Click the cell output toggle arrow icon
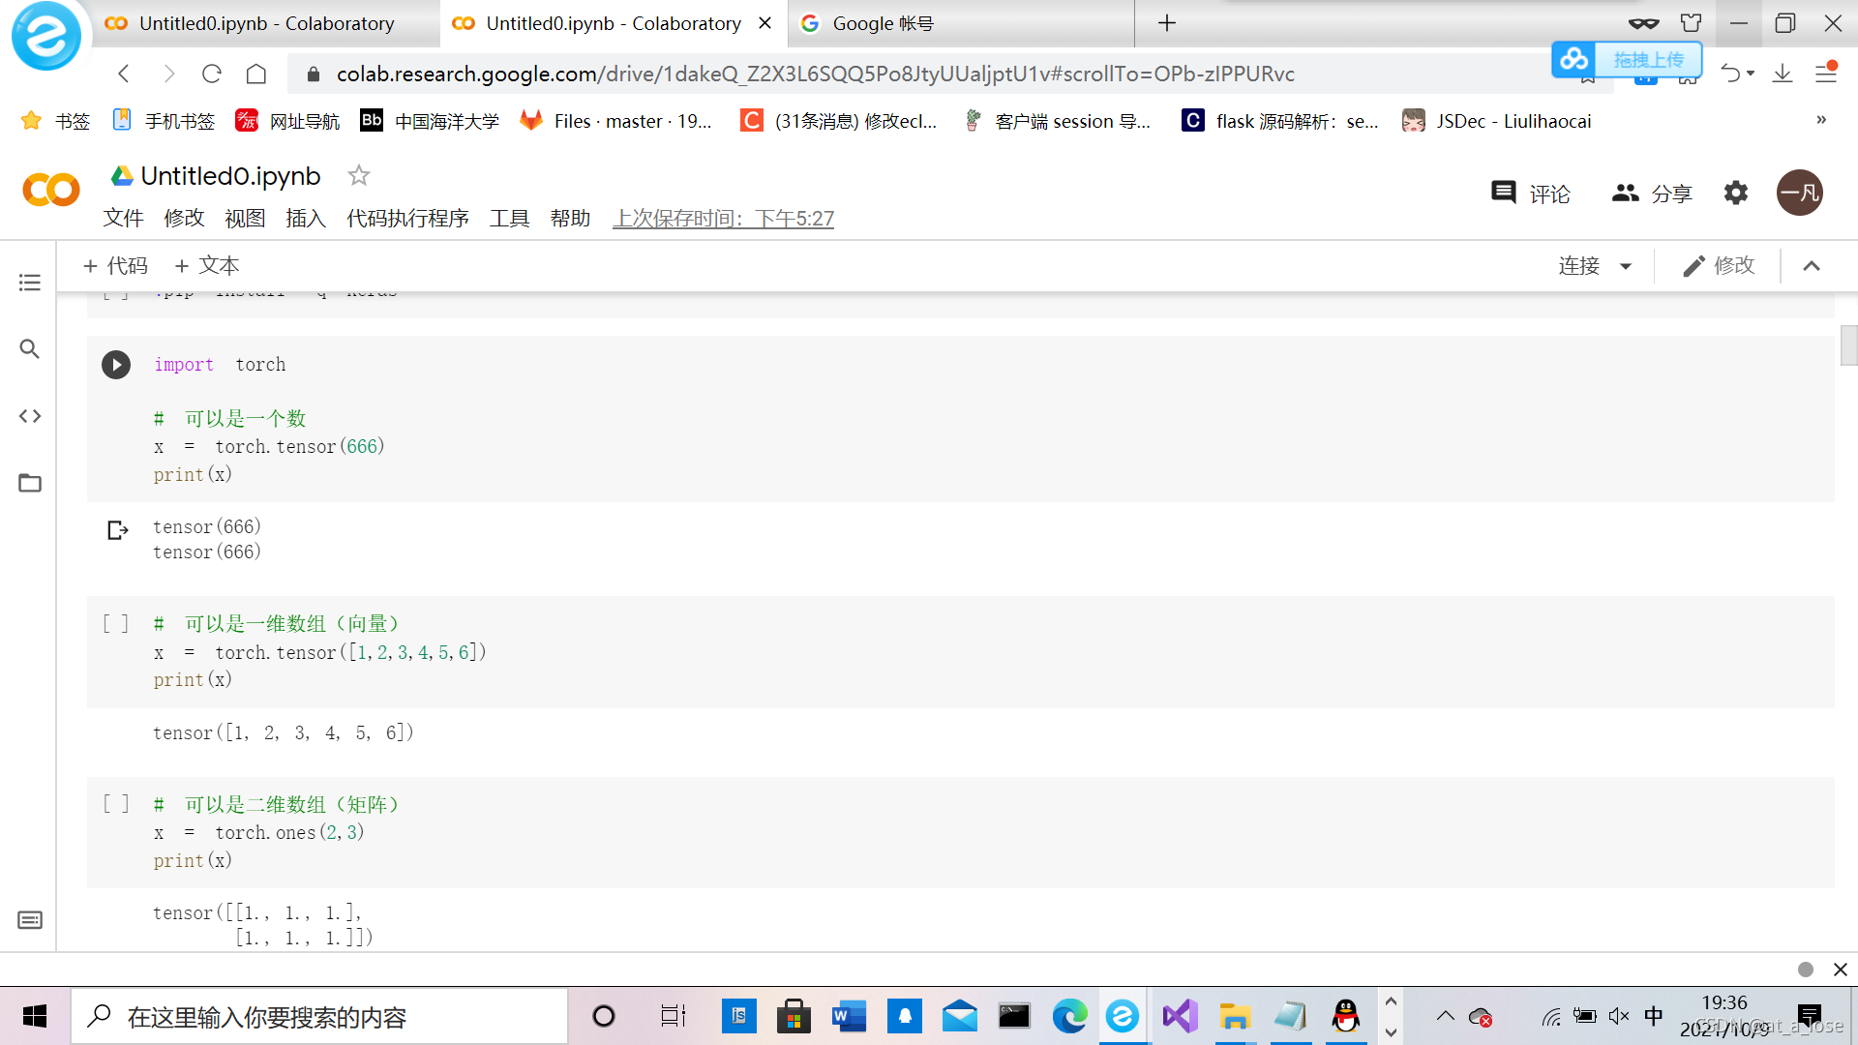The image size is (1858, 1045). coord(117,530)
